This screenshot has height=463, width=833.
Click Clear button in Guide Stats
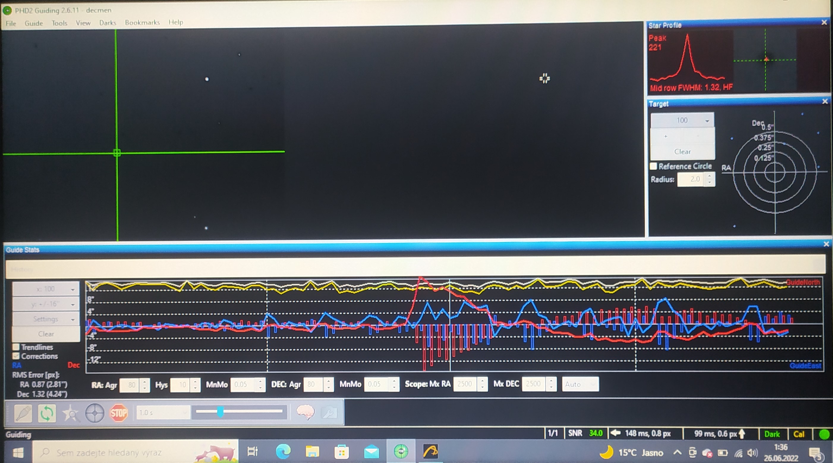tap(46, 334)
